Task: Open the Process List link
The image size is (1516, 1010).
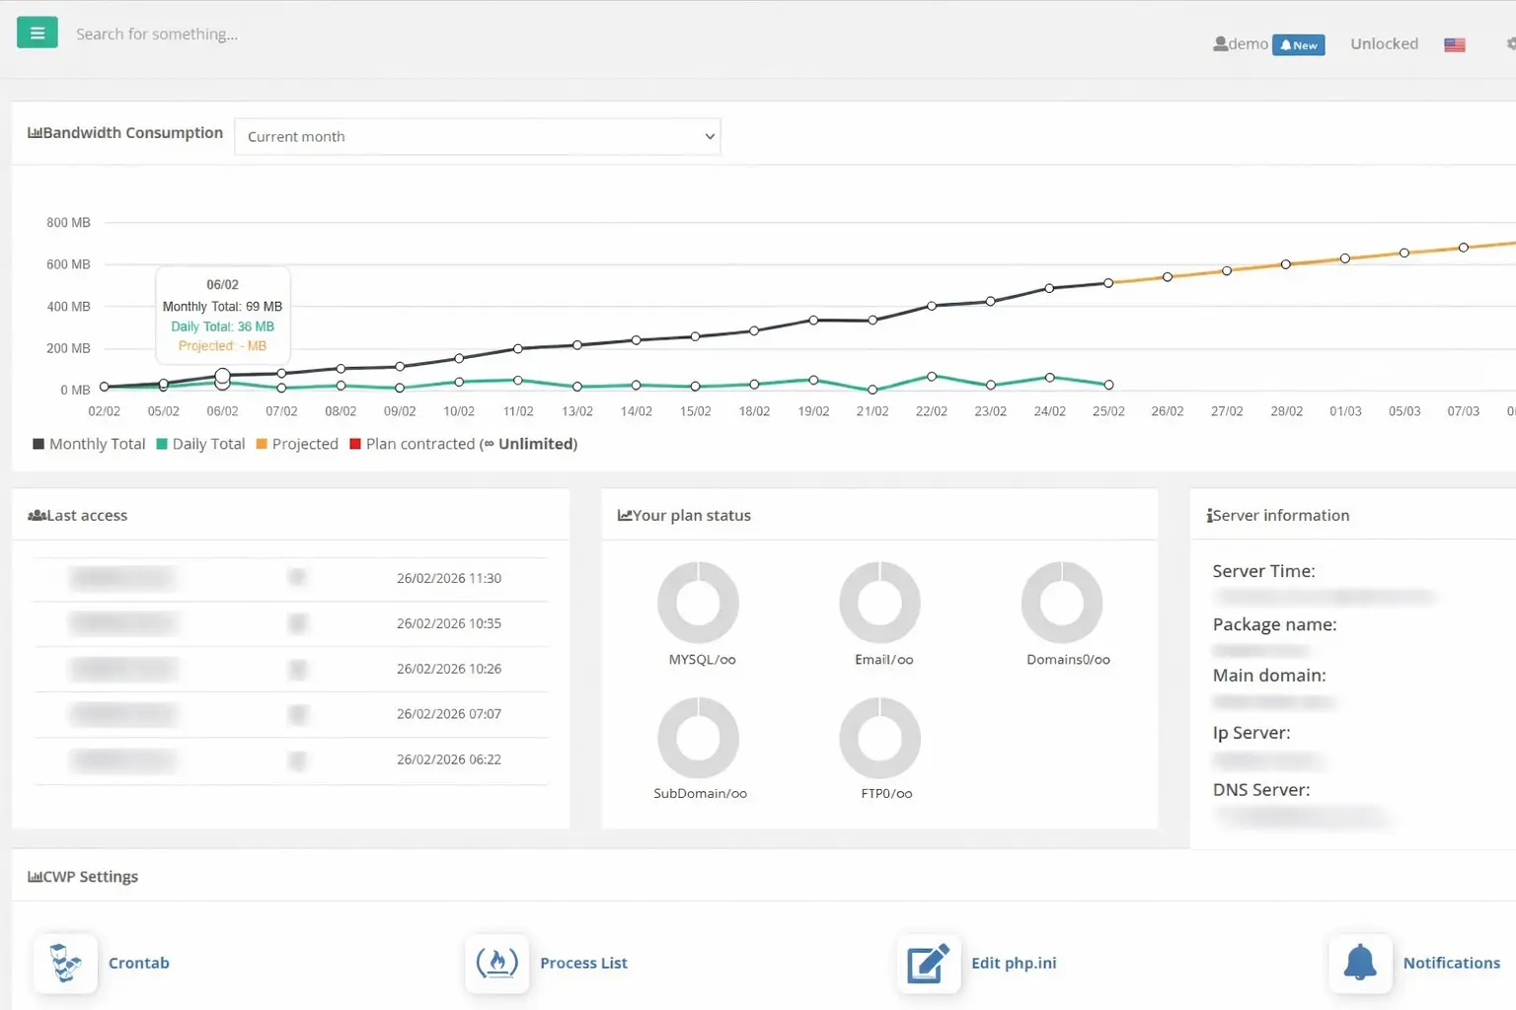Action: point(583,963)
